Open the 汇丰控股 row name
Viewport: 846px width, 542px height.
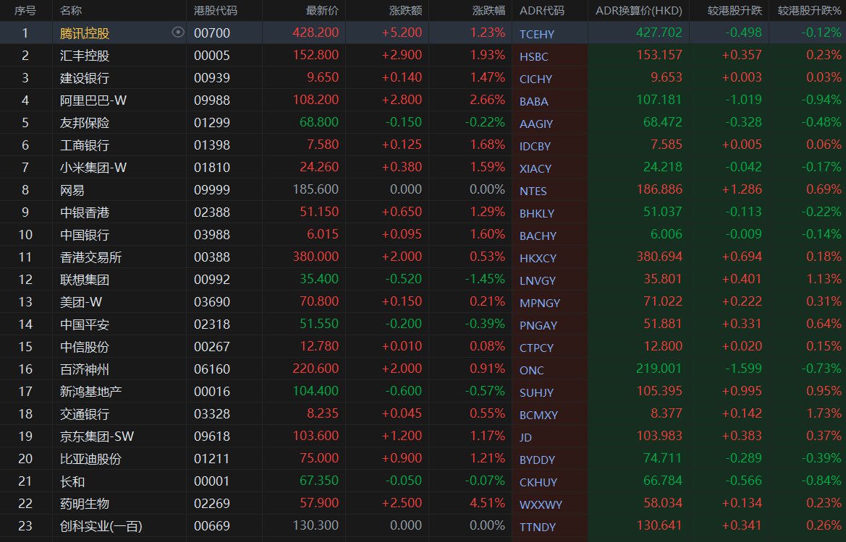(85, 56)
